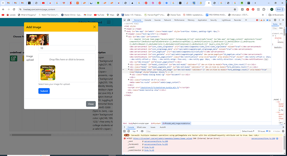The image size is (287, 156).
Task: Bookmark this page with the star icon
Action: (235, 9)
